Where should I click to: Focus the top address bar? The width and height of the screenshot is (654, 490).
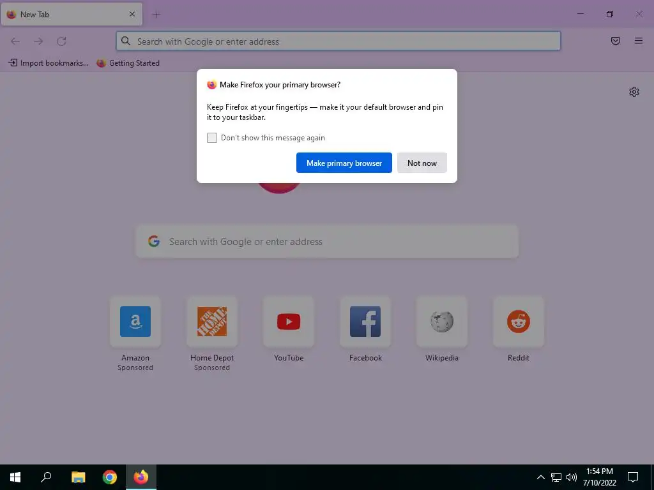click(x=338, y=41)
